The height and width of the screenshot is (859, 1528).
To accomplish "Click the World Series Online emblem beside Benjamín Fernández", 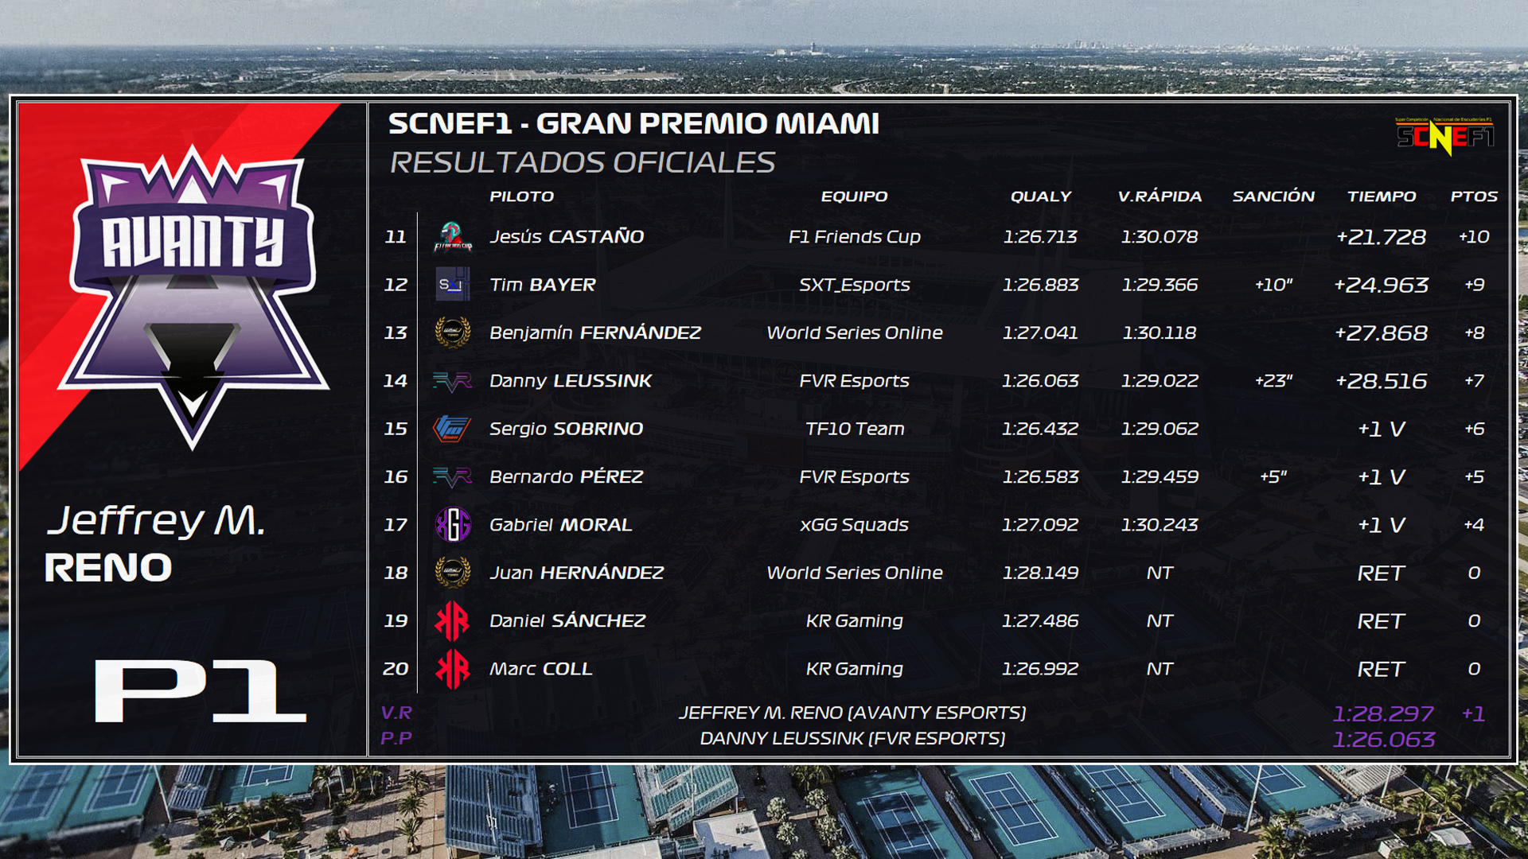I will pos(453,332).
